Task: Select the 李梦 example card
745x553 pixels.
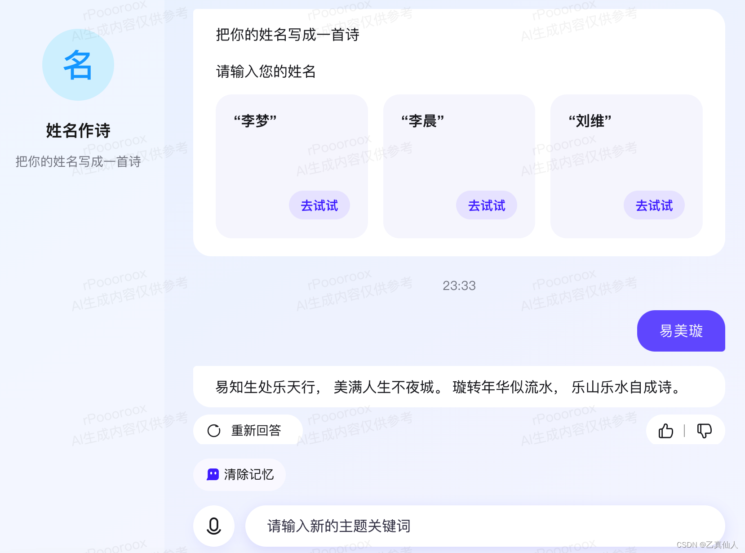Action: (x=291, y=166)
